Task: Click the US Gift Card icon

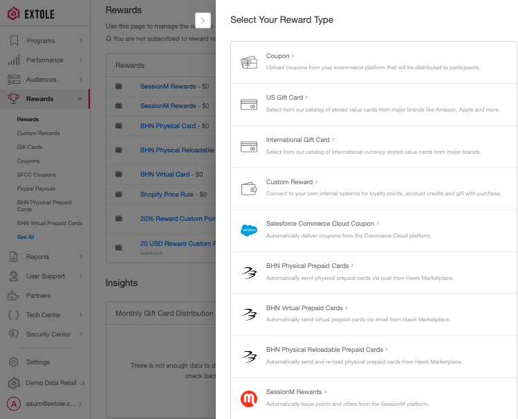Action: coord(249,105)
